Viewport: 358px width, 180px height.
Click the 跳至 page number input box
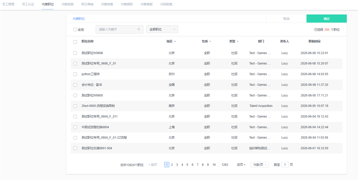(285, 165)
